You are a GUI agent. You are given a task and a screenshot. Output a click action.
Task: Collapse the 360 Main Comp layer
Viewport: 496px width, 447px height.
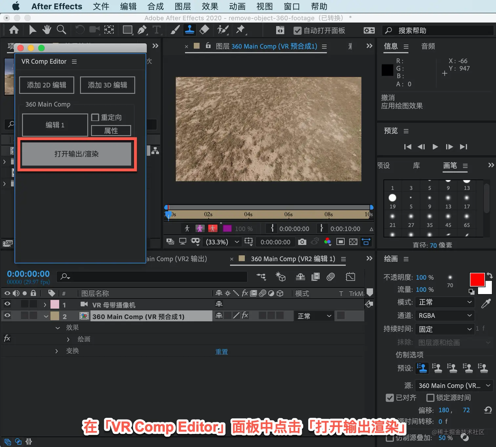pyautogui.click(x=46, y=316)
